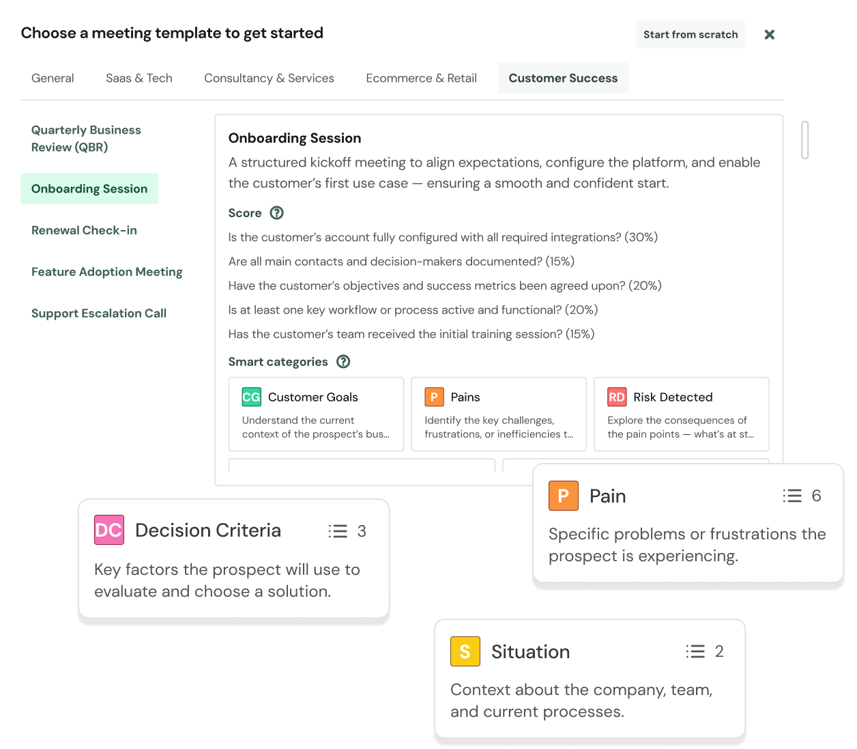Select the Support Escalation Call template

[x=99, y=314]
